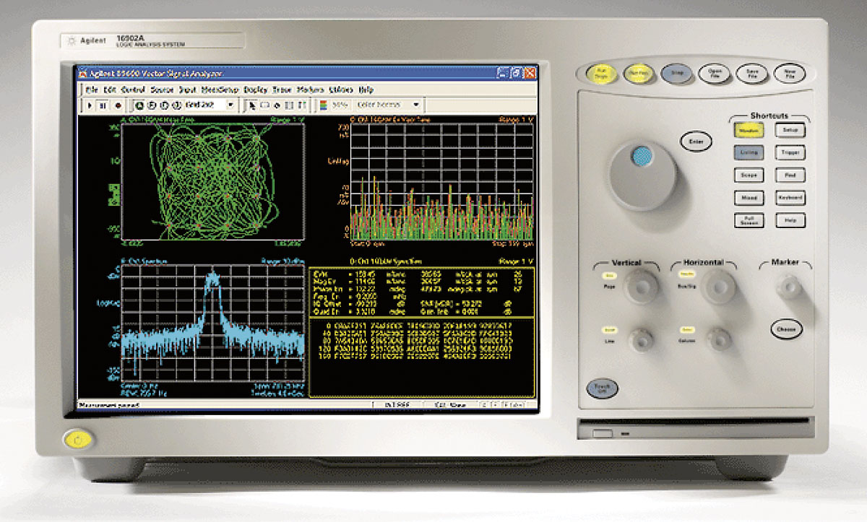Push the Save File button
Viewport: 867px width, 522px height.
coord(751,73)
